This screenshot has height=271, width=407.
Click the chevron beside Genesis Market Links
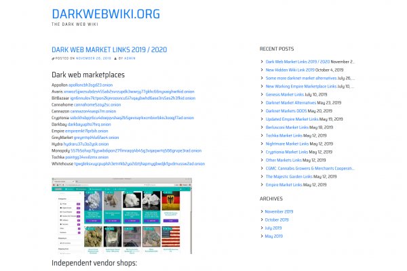click(262, 94)
